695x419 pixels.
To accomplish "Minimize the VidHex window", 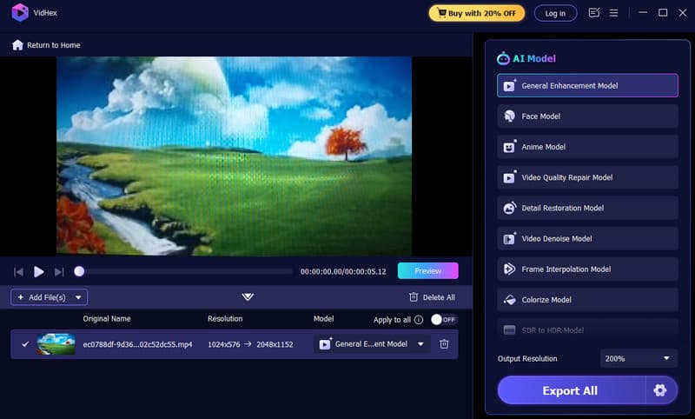I will click(643, 13).
